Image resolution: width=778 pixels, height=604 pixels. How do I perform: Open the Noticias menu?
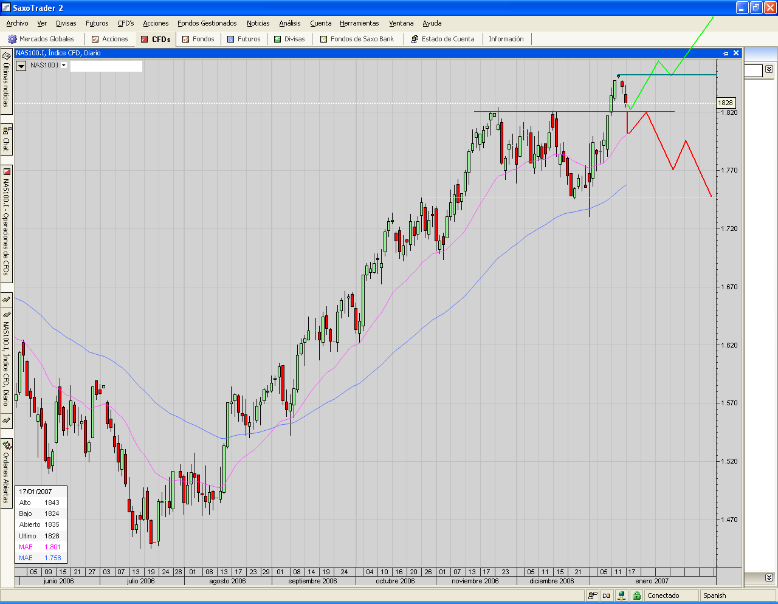(258, 23)
